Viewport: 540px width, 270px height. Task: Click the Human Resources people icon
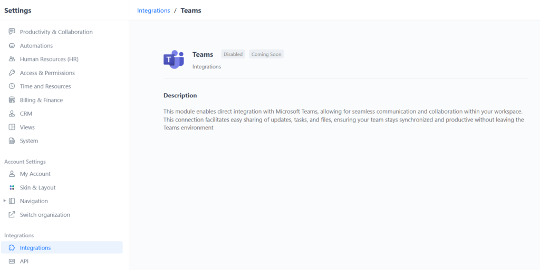pos(12,59)
